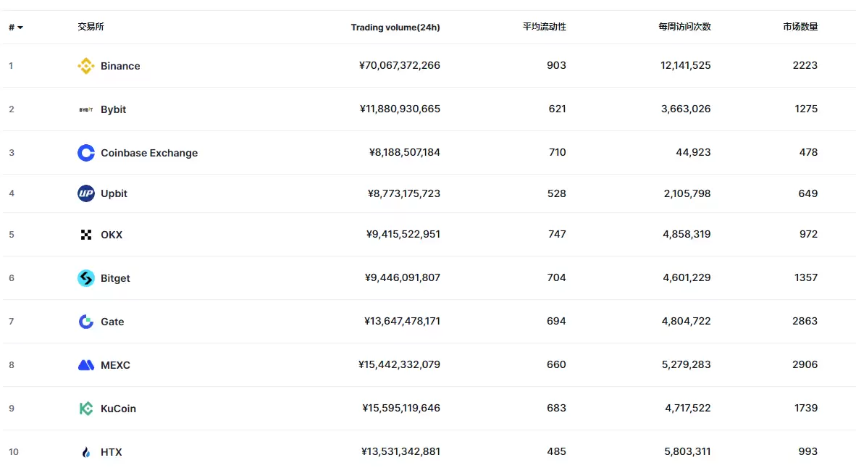Open the KuCoin exchange name link
Viewport: 856px width, 468px height.
[x=118, y=409]
